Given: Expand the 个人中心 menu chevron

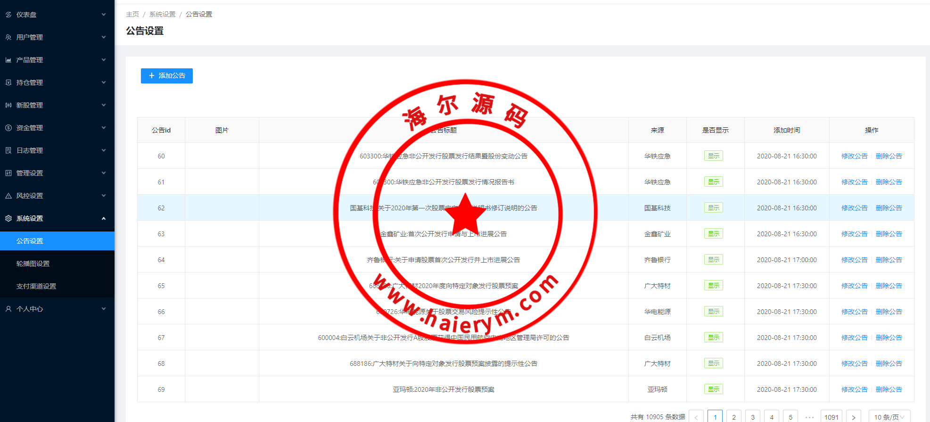Looking at the screenshot, I should click(104, 309).
